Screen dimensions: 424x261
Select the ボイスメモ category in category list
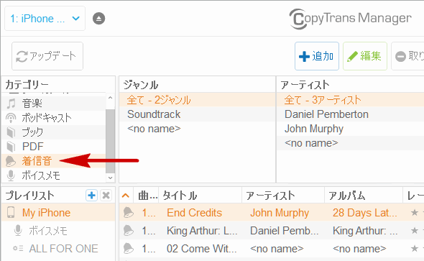(54, 175)
